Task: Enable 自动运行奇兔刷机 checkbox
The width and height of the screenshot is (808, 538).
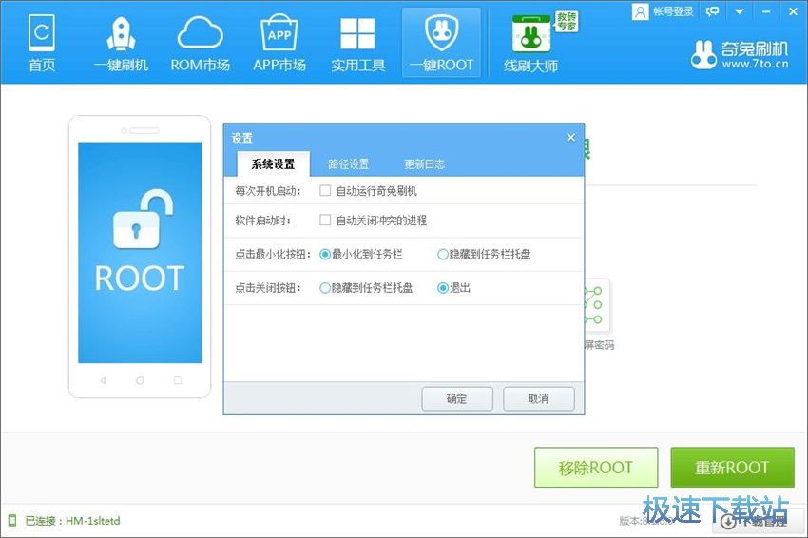Action: (325, 191)
